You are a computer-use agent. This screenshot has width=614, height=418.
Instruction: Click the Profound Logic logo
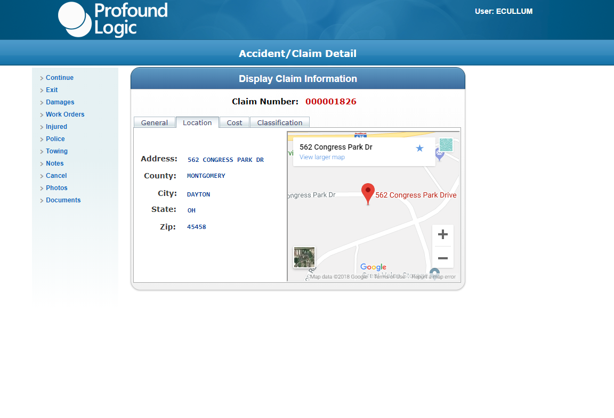[113, 20]
